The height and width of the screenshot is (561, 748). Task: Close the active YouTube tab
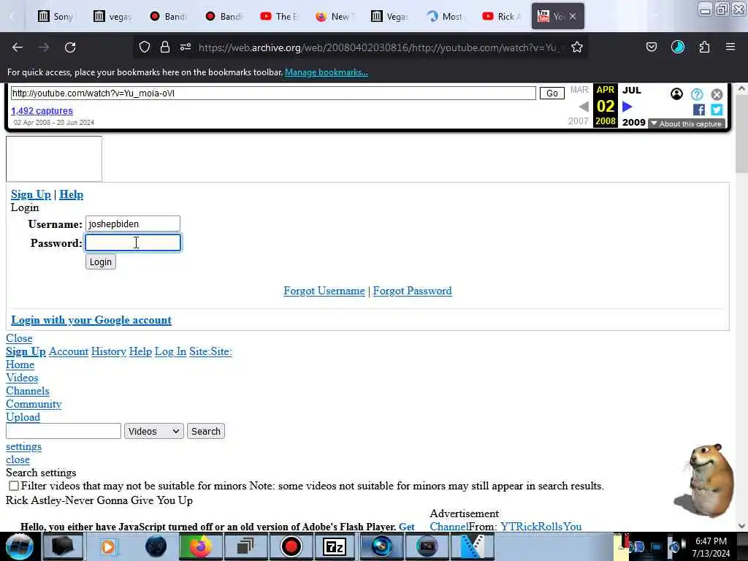[x=573, y=16]
